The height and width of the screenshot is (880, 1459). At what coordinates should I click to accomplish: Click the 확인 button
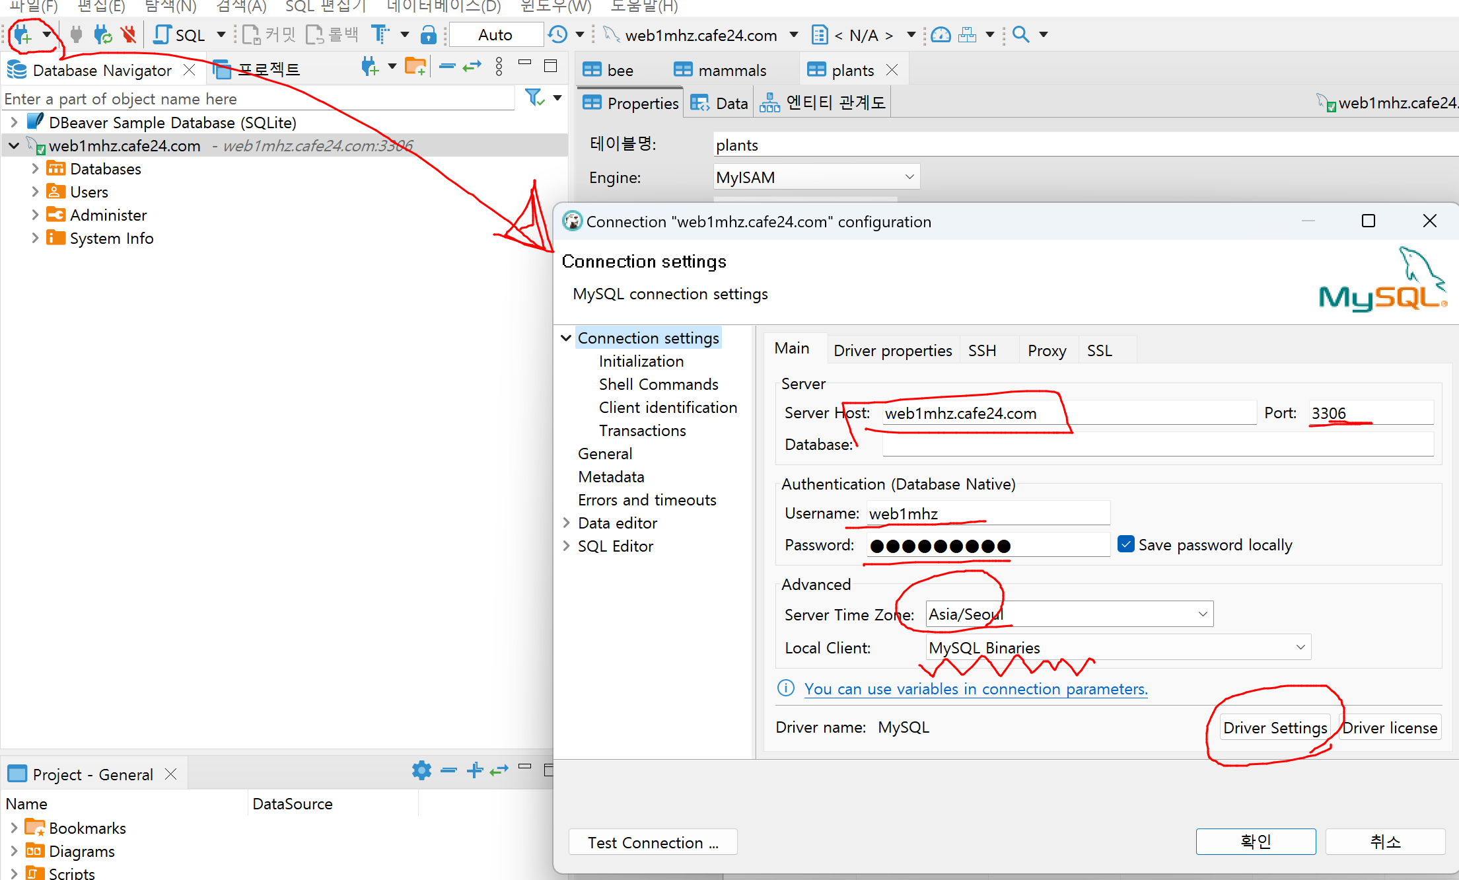[1256, 842]
